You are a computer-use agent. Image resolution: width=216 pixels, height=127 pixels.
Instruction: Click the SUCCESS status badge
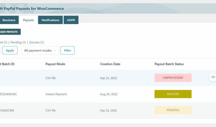173,94
